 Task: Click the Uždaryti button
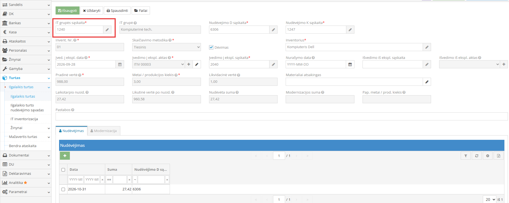pyautogui.click(x=92, y=10)
